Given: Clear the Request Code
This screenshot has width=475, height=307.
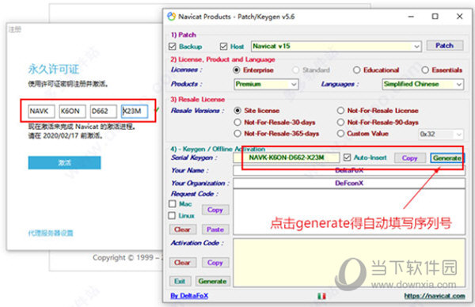Looking at the screenshot, I should [182, 229].
